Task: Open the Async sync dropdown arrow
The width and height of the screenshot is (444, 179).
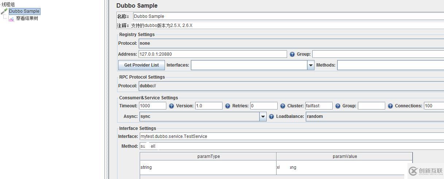Action: coord(263,116)
